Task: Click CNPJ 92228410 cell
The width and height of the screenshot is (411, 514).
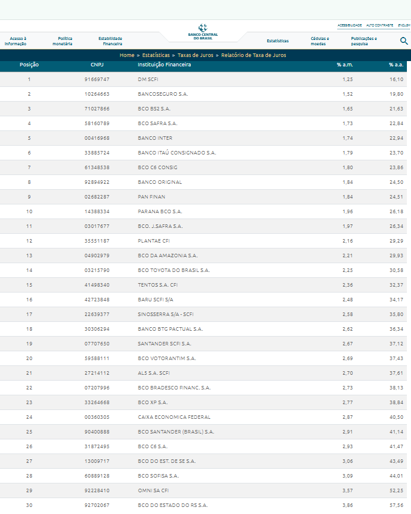Action: (97, 491)
